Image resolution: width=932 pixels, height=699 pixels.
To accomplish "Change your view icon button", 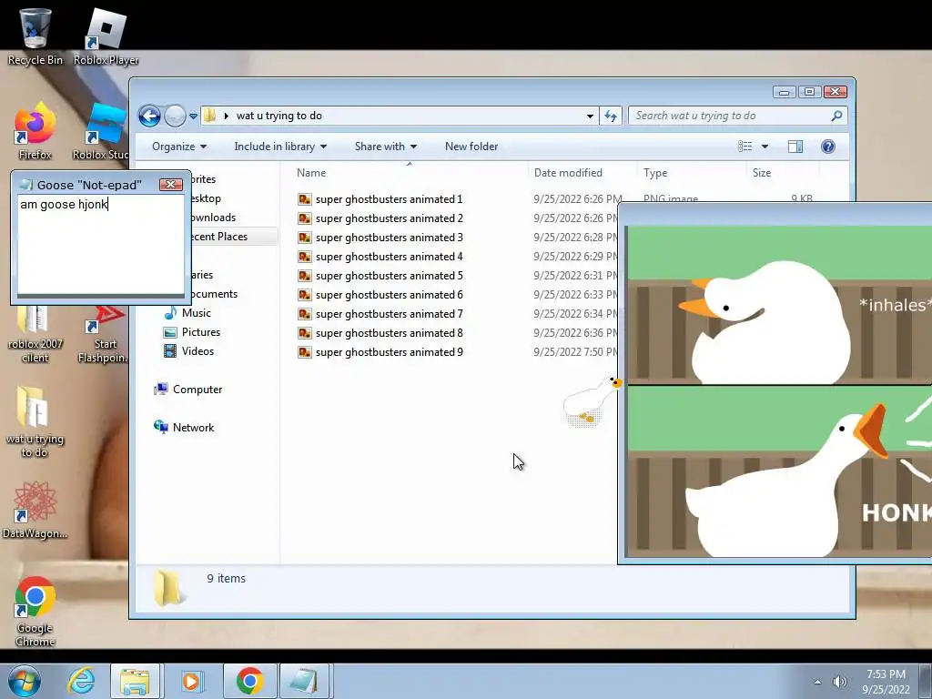I will tap(745, 147).
